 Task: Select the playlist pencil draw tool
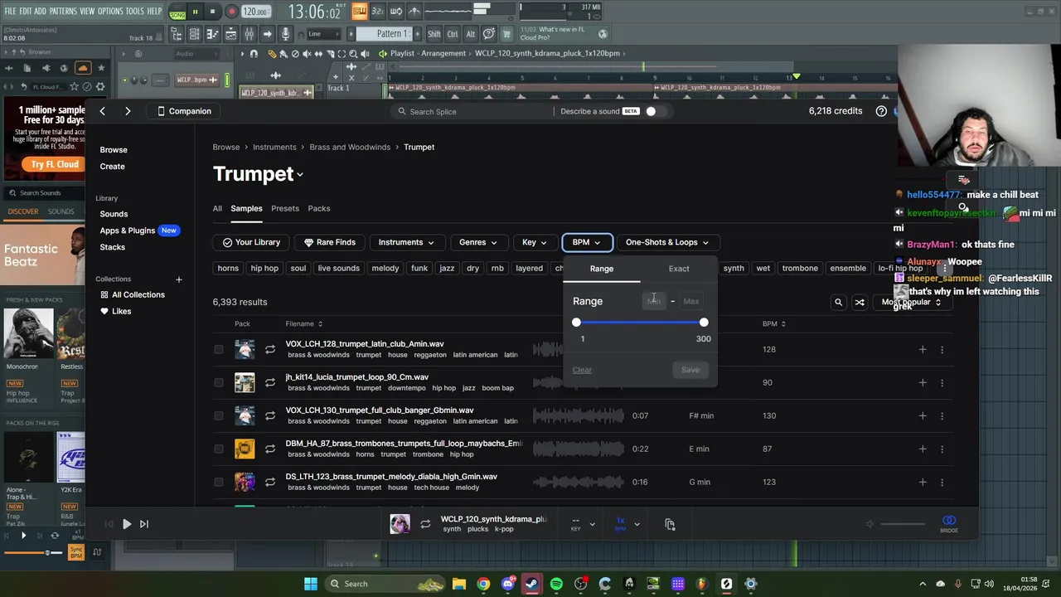(272, 53)
